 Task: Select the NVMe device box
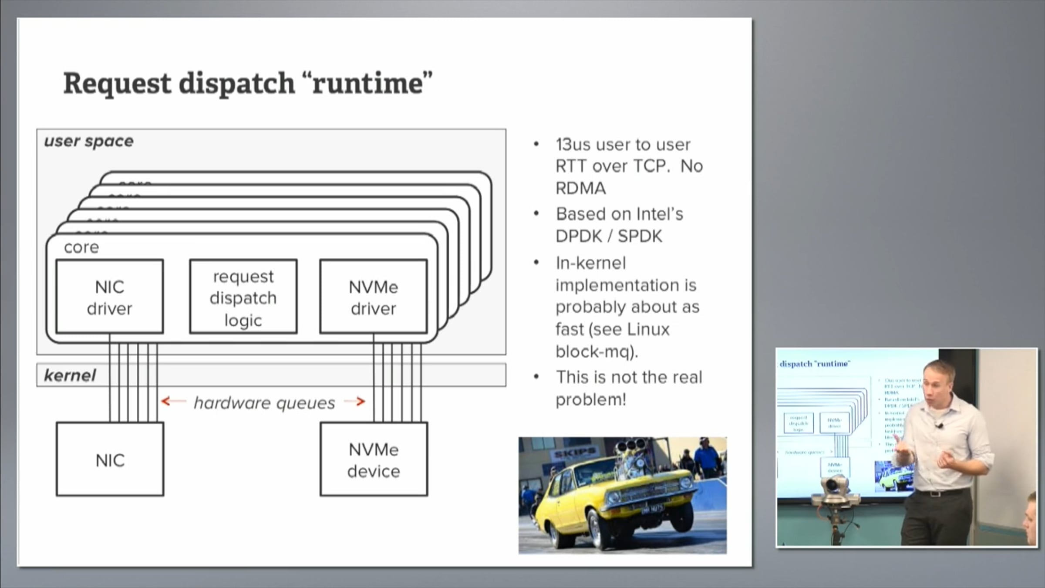point(374,460)
